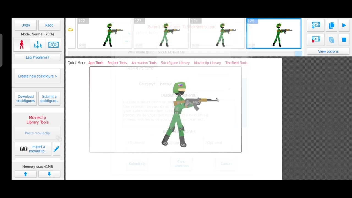Click the "Movieclip Library Tools" heading
Image resolution: width=352 pixels, height=198 pixels.
click(x=37, y=120)
